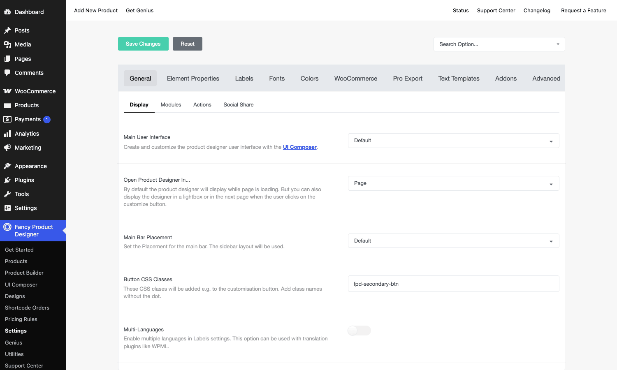Open UI Composer submenu item
617x370 pixels.
21,285
